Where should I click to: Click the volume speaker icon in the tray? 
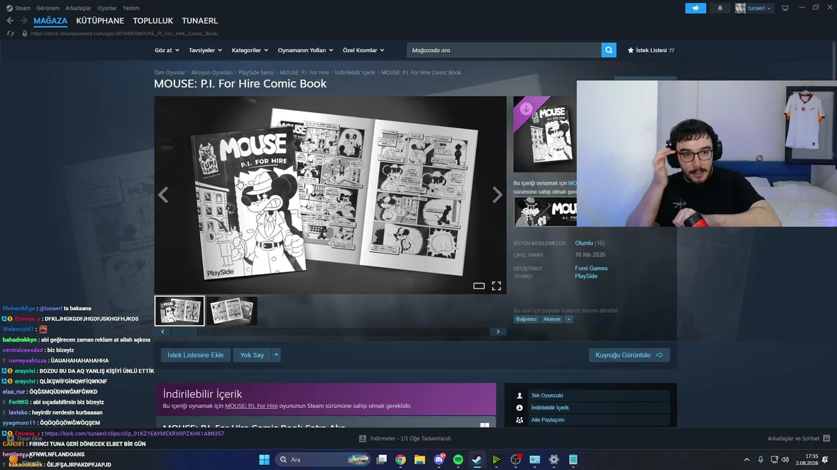[785, 460]
